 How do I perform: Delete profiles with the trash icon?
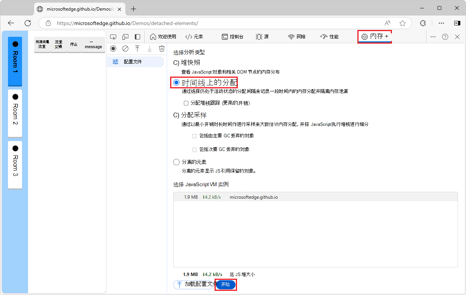click(162, 49)
